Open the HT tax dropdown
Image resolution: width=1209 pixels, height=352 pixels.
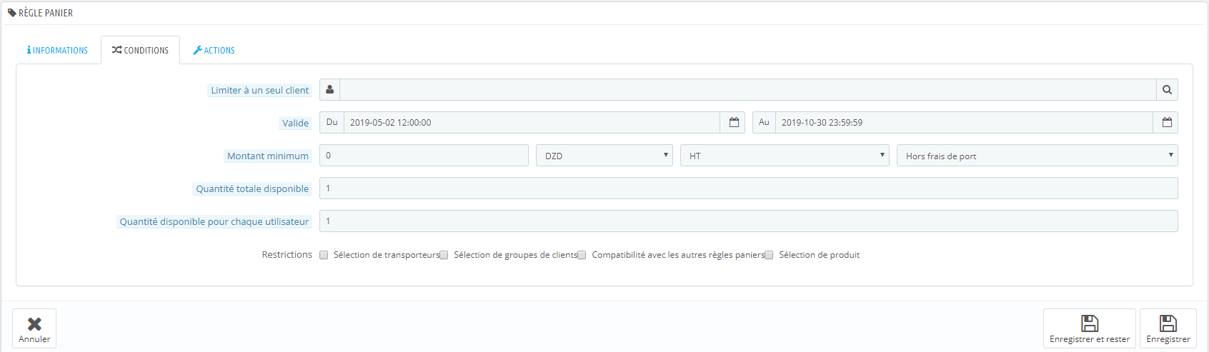click(785, 156)
